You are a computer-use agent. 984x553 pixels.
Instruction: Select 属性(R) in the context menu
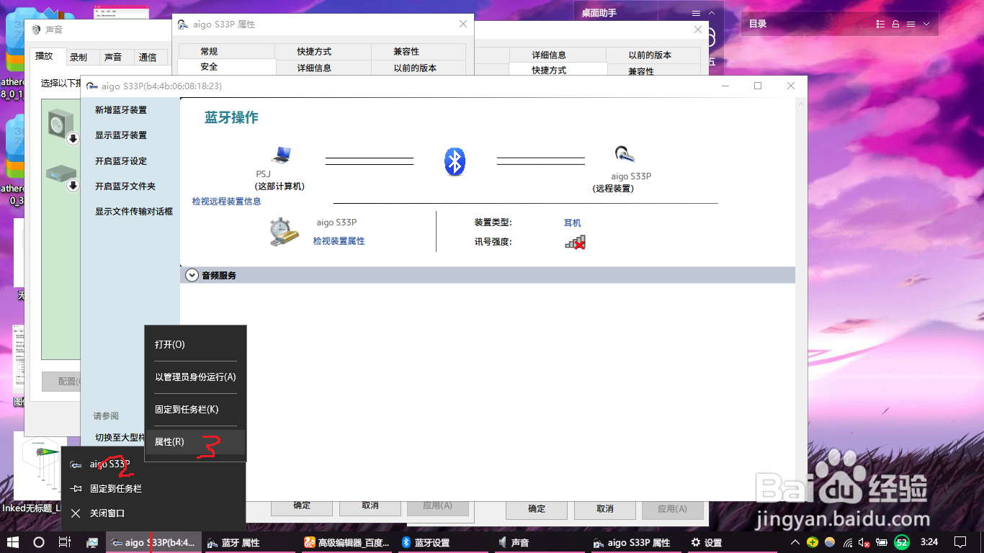click(195, 442)
